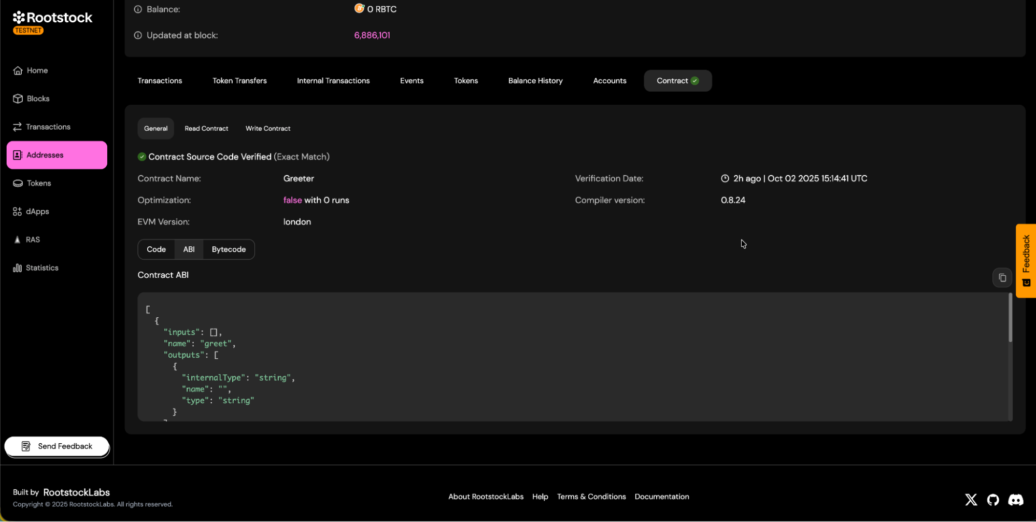
Task: Switch to the Read Contract tab
Action: pos(206,129)
